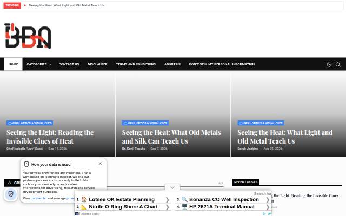Click the AdChoices icon in the ad
346x216 pixels.
click(x=264, y=214)
